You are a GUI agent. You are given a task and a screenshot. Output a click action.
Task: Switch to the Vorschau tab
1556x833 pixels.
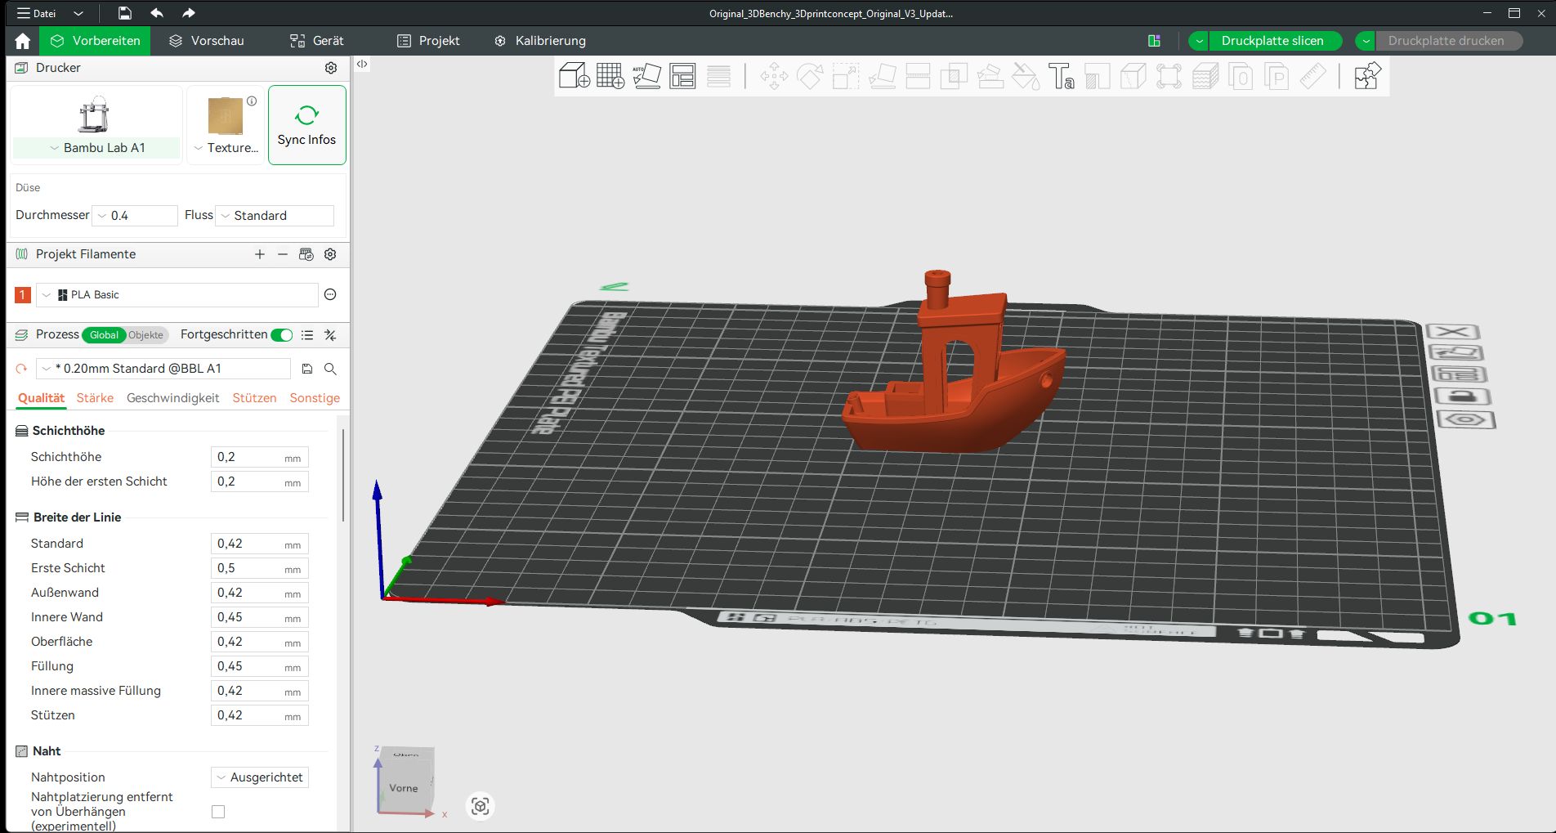[x=206, y=40]
